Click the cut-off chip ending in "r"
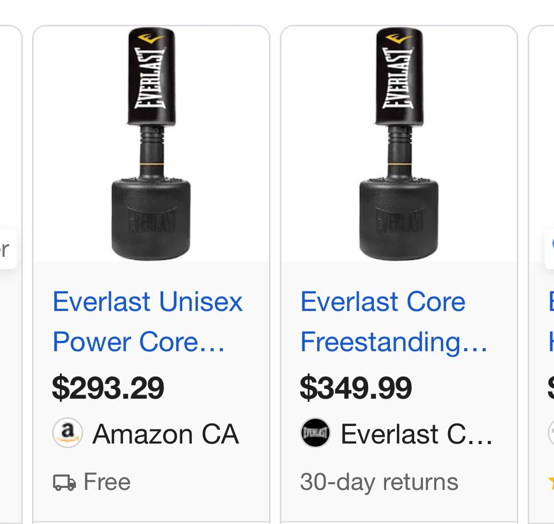554x524 pixels. (8, 249)
